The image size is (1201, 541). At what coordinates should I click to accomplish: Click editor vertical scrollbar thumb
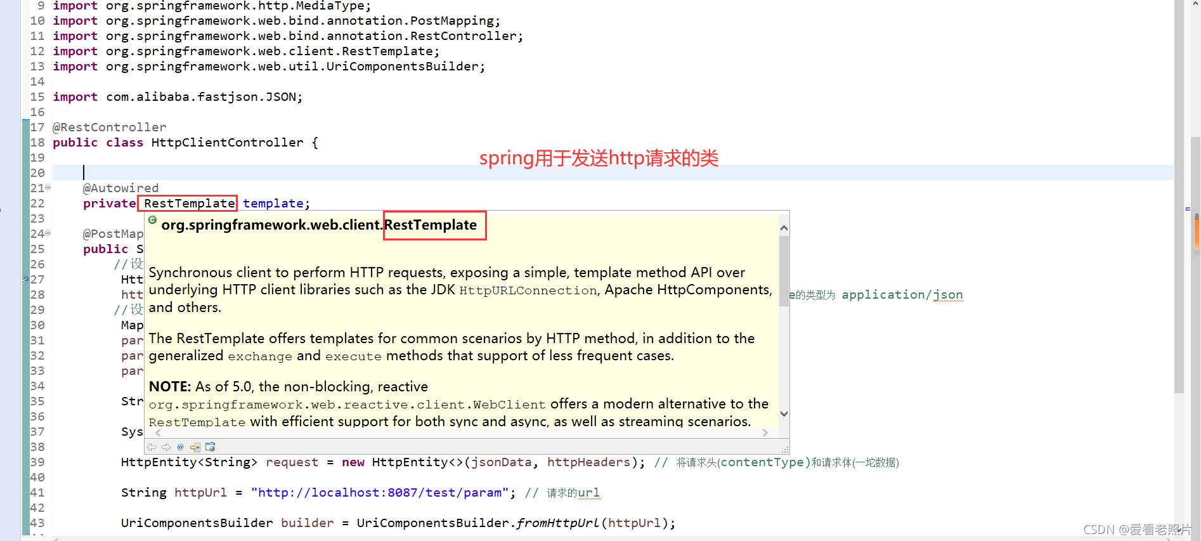(x=1179, y=197)
